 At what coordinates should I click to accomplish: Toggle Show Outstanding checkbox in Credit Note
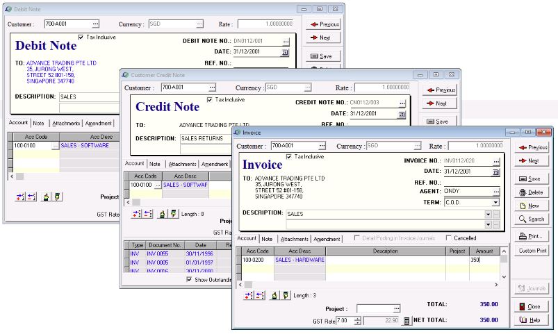coord(189,280)
